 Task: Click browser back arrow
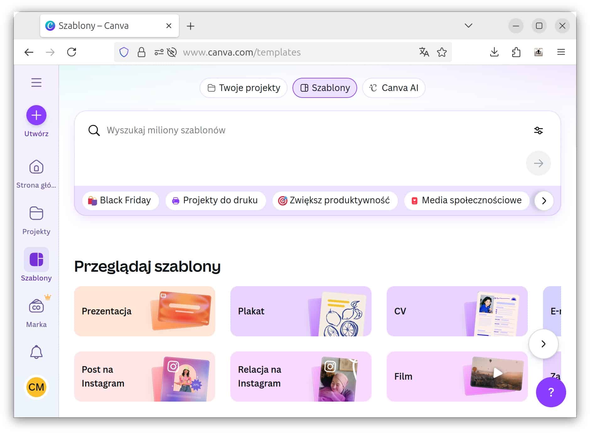tap(29, 52)
